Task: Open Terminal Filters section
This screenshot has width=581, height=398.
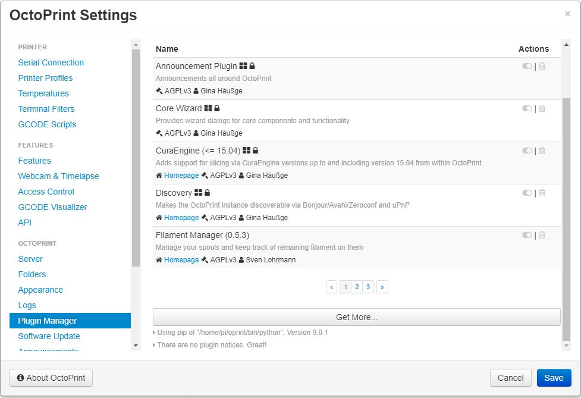Action: coord(46,109)
